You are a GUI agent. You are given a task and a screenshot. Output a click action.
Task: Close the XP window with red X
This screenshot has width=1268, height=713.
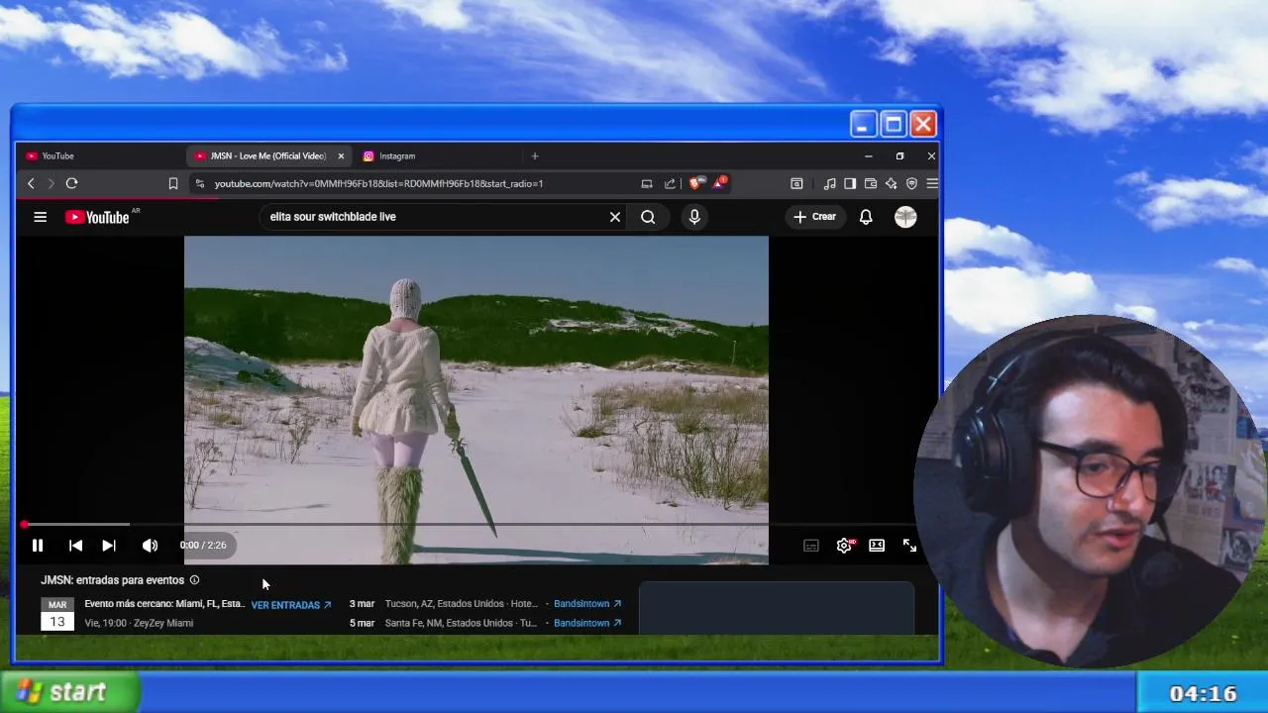(923, 124)
